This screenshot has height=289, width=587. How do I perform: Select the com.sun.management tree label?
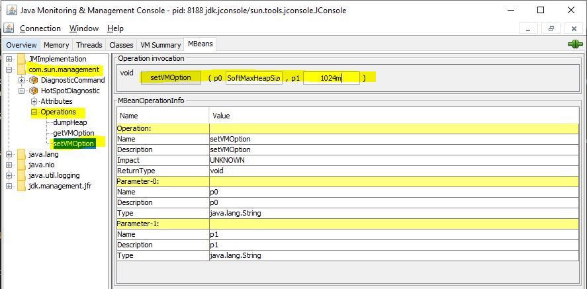[x=64, y=69]
